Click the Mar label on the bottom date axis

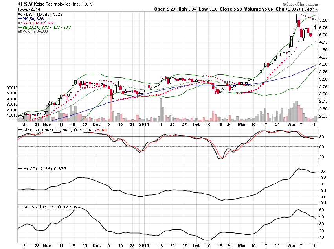click(242, 245)
